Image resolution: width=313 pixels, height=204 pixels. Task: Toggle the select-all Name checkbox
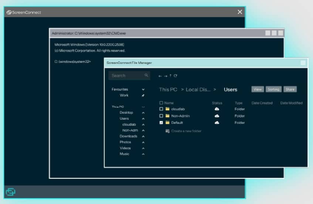coord(161,103)
